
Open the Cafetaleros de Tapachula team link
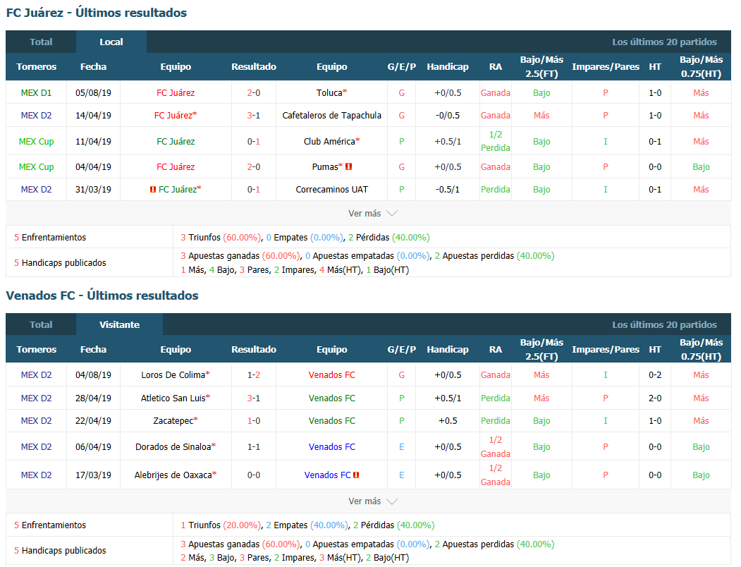coord(332,116)
